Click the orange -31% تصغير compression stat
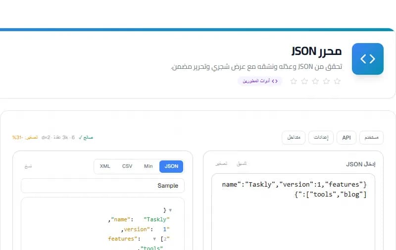 [25, 137]
